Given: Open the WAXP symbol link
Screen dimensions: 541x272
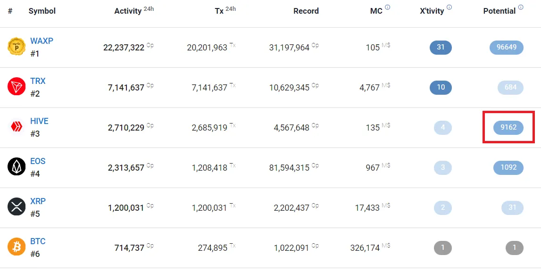Looking at the screenshot, I should [x=42, y=41].
